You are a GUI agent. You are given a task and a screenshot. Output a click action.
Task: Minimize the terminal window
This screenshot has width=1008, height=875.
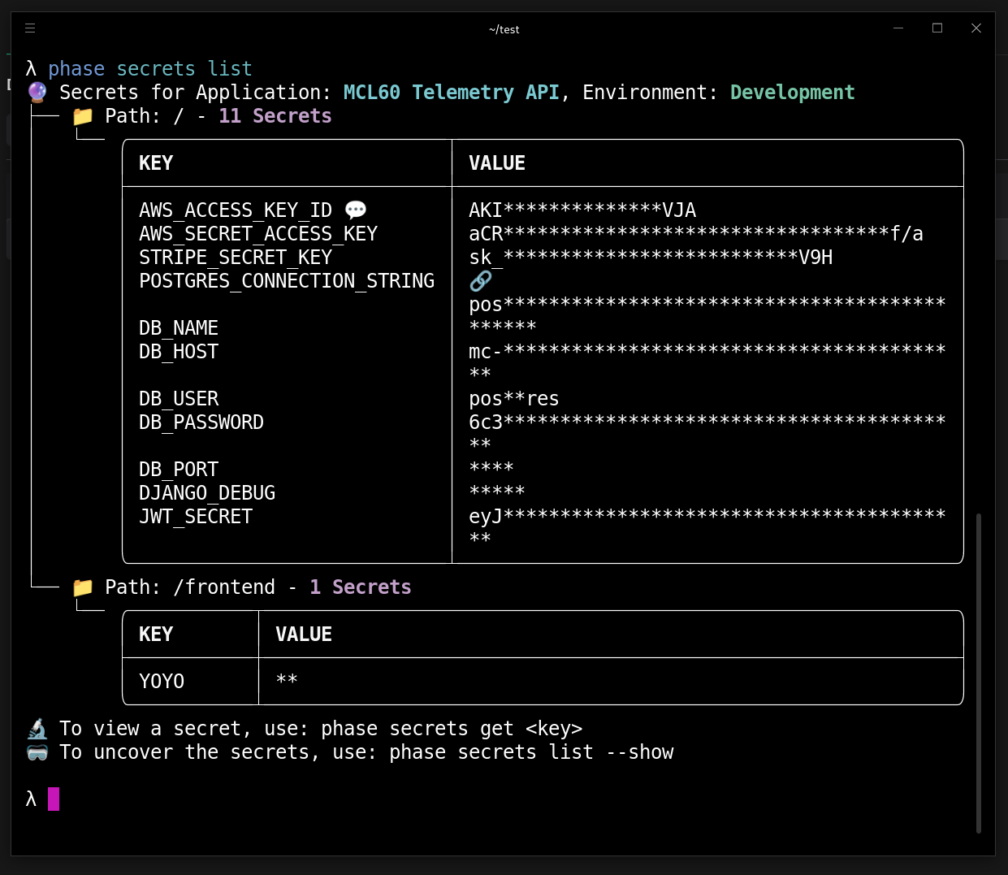click(x=898, y=28)
